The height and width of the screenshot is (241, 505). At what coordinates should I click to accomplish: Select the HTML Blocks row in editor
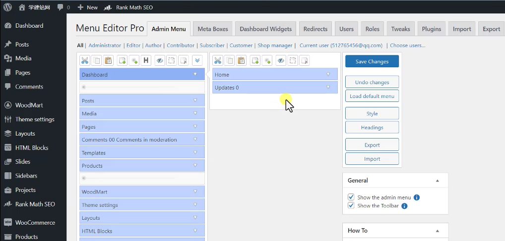click(x=142, y=231)
